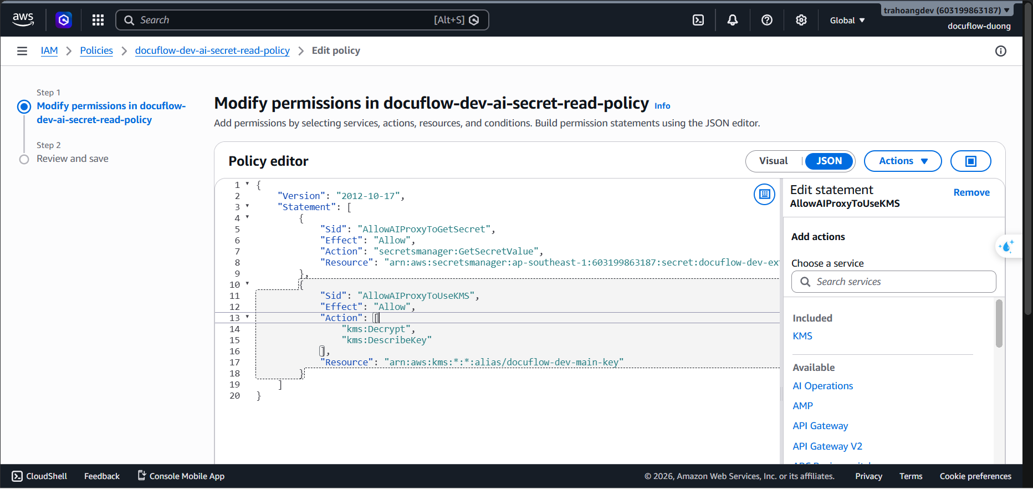Open the Global region dropdown

tap(847, 21)
